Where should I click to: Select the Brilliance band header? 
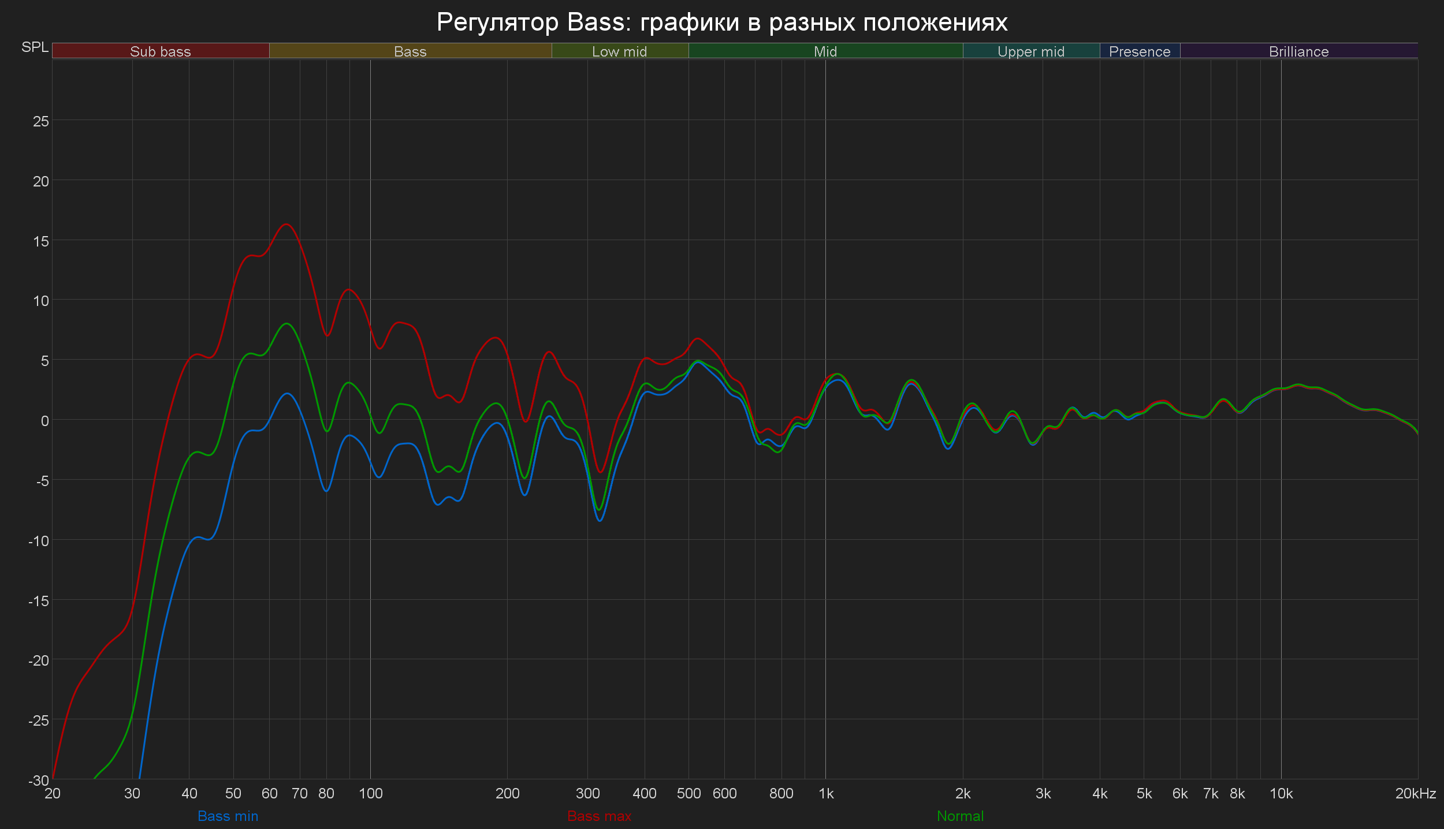pos(1298,51)
